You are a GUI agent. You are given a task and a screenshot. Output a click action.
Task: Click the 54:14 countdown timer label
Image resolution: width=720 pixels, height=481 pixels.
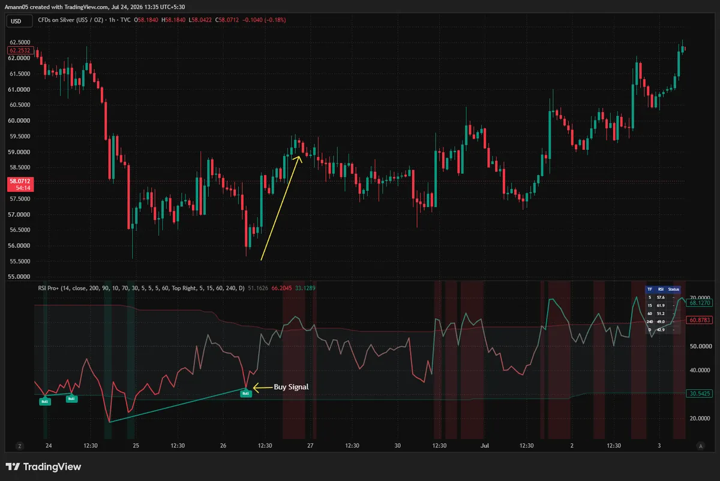(x=23, y=188)
